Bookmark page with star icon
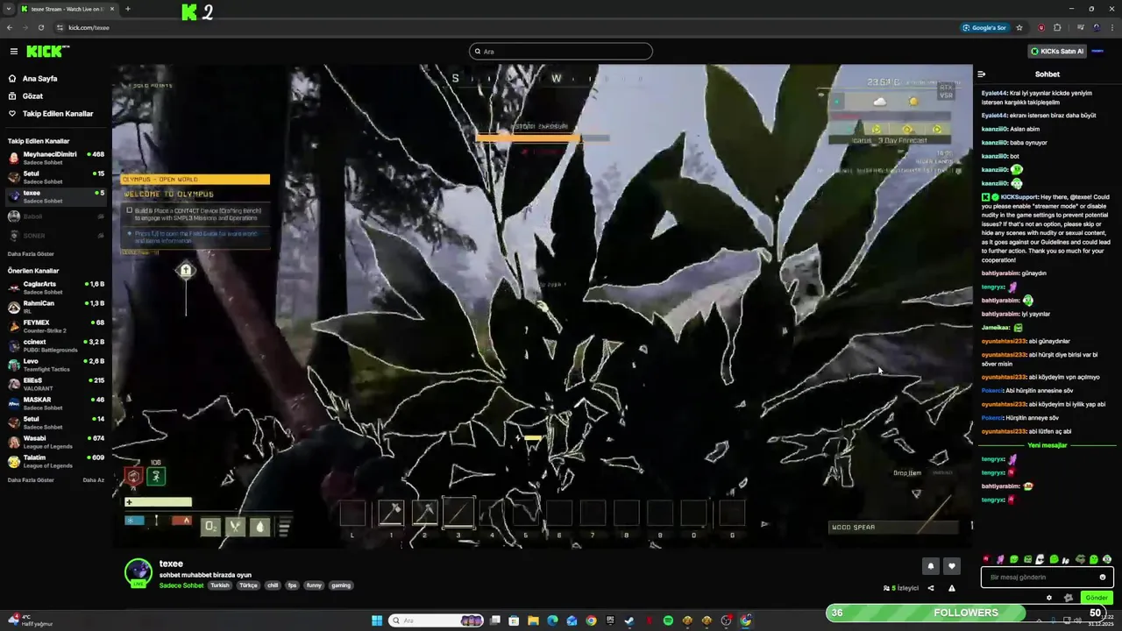 tap(1019, 27)
